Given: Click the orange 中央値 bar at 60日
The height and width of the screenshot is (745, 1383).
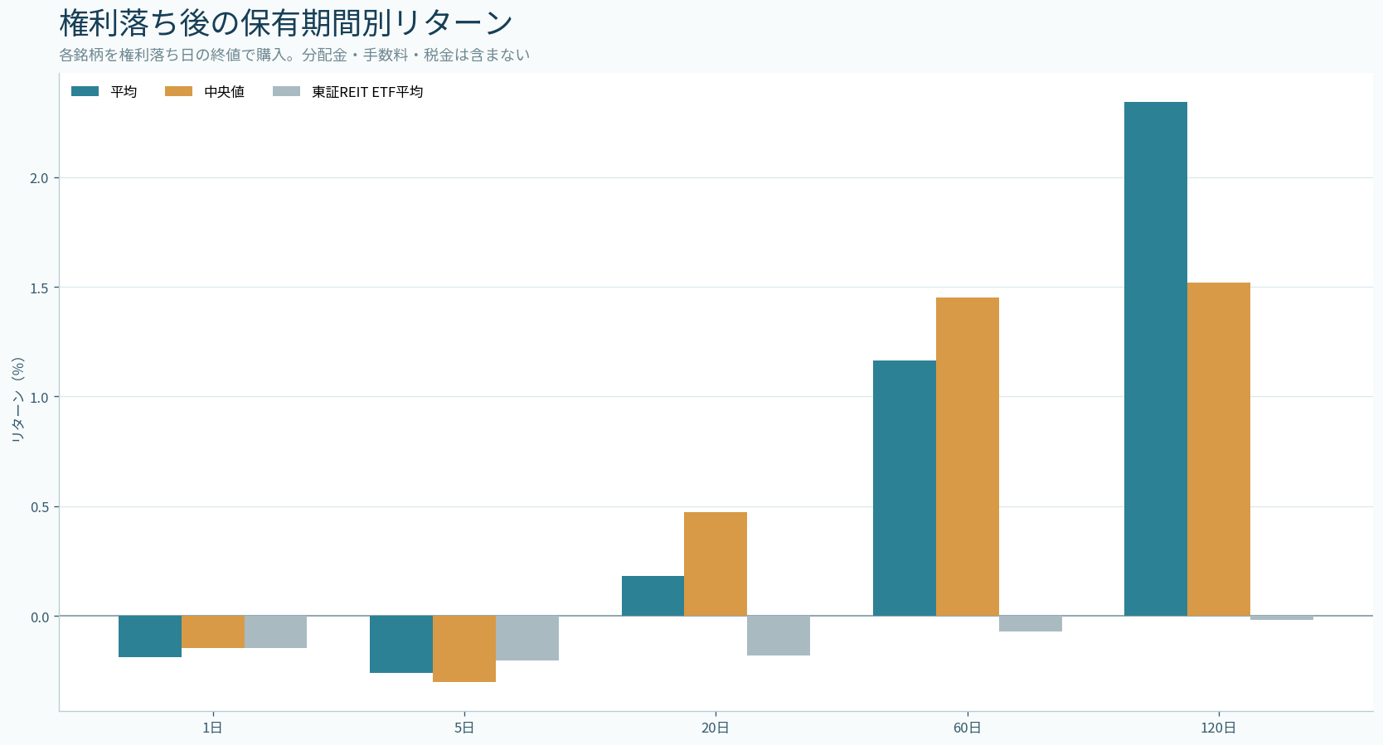Looking at the screenshot, I should pos(968,457).
